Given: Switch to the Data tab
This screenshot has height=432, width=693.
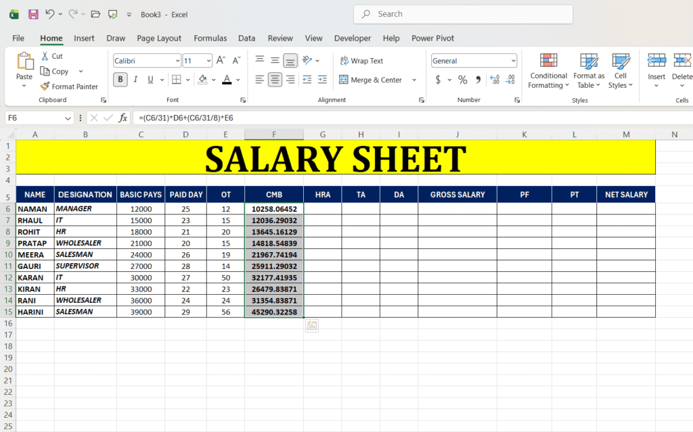Looking at the screenshot, I should click(x=246, y=38).
